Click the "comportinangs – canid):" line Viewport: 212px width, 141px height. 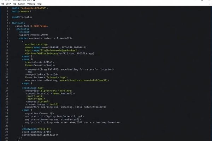click(x=43, y=104)
